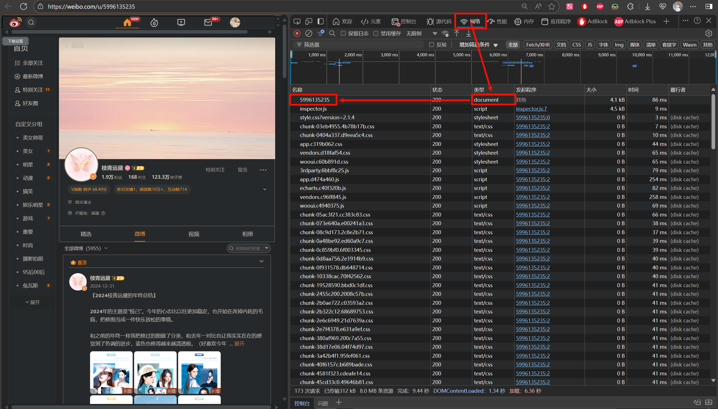Select the 视频 profile tab
This screenshot has height=409, width=718.
(x=194, y=234)
